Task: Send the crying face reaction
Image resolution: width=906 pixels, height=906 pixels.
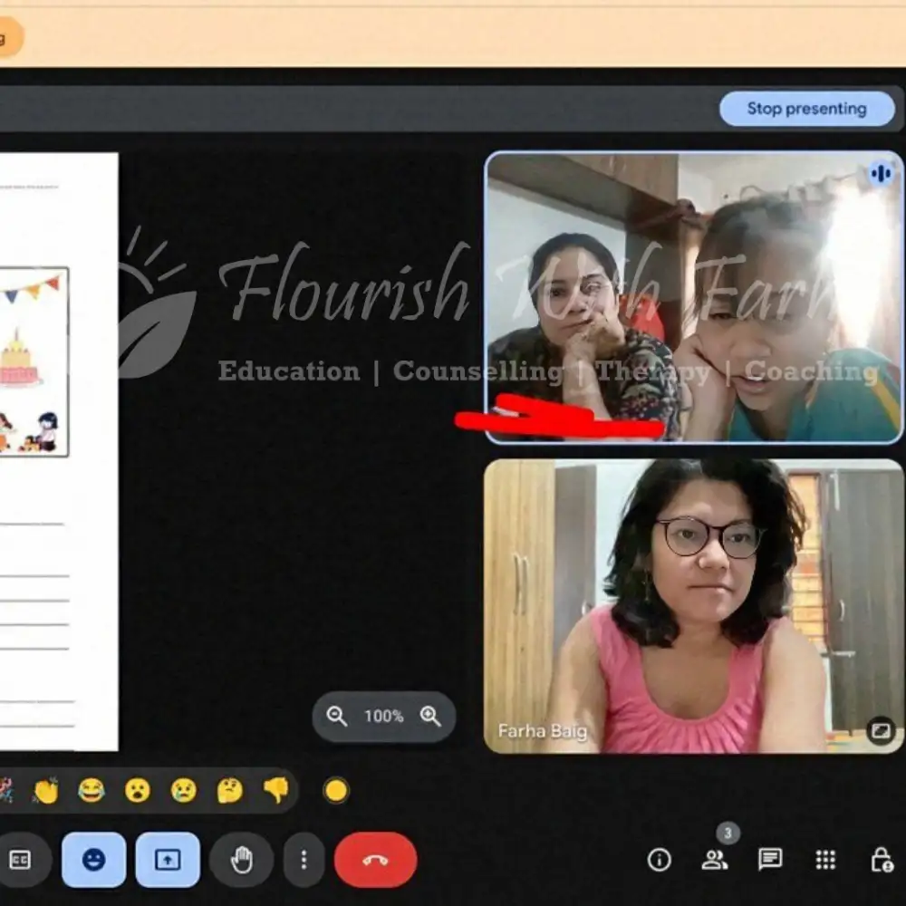Action: pos(183,791)
